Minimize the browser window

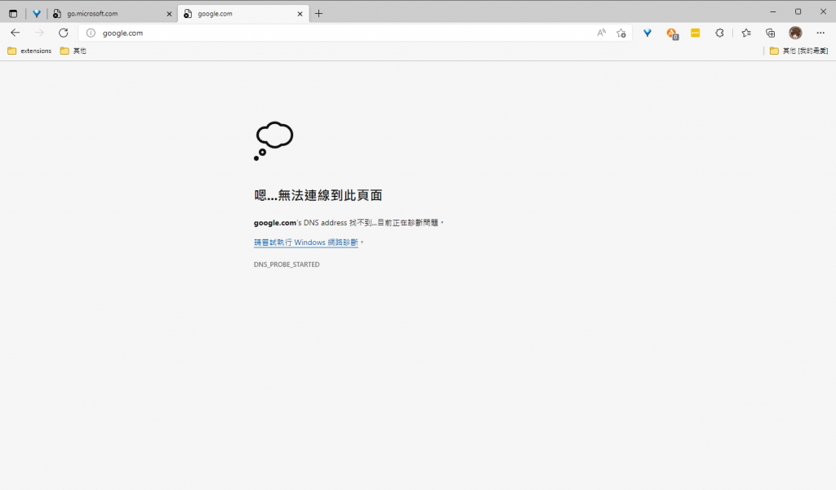coord(773,11)
